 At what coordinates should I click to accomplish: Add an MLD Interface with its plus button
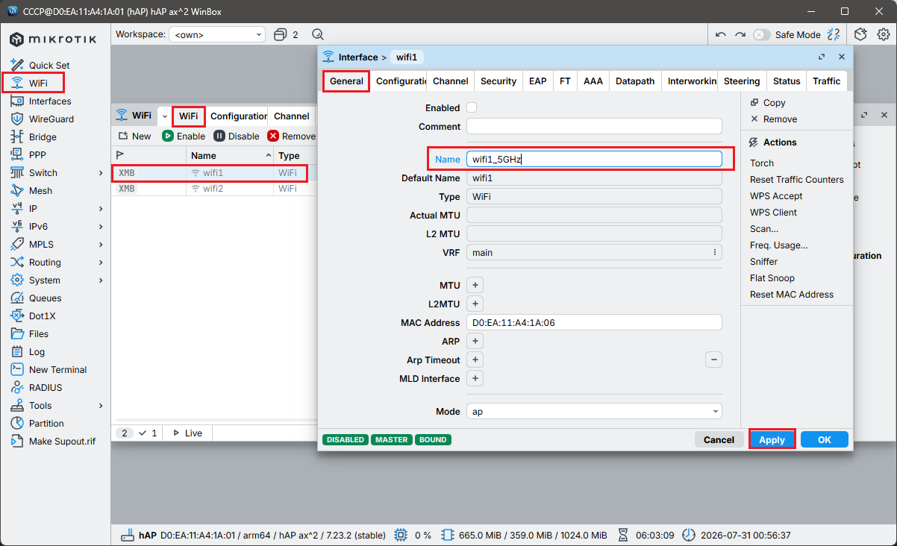(475, 378)
